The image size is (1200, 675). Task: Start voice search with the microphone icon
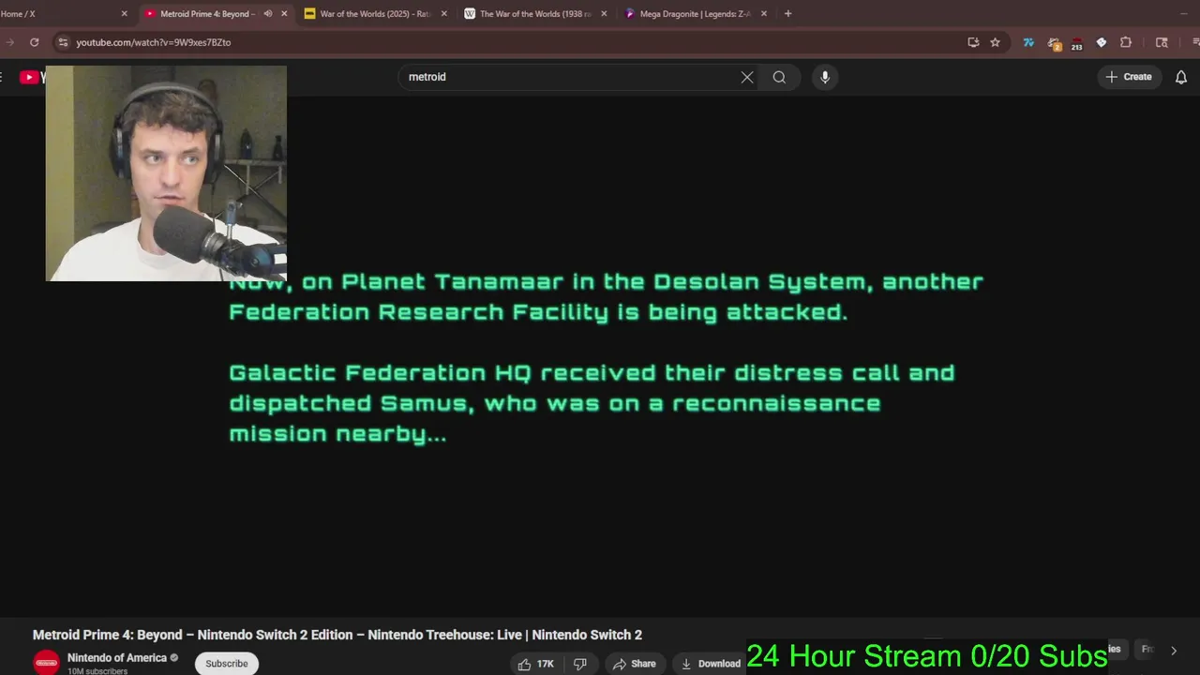(825, 77)
